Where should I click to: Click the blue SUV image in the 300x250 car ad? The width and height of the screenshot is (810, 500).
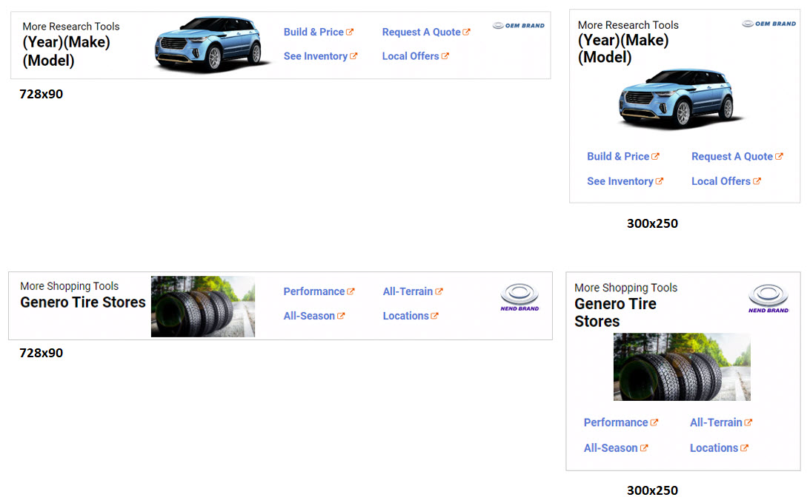pos(678,98)
